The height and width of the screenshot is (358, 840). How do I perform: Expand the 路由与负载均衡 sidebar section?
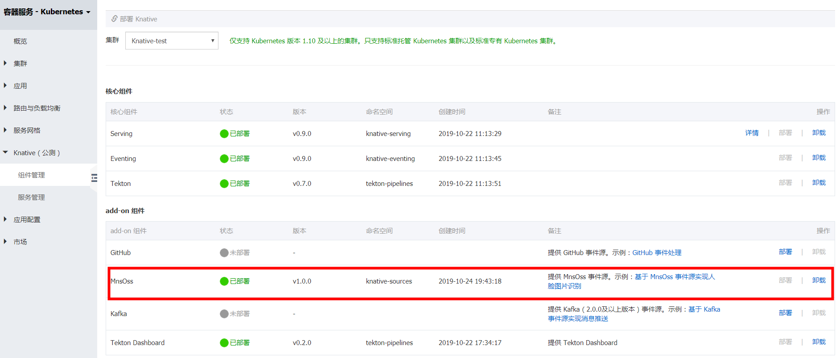tap(37, 108)
